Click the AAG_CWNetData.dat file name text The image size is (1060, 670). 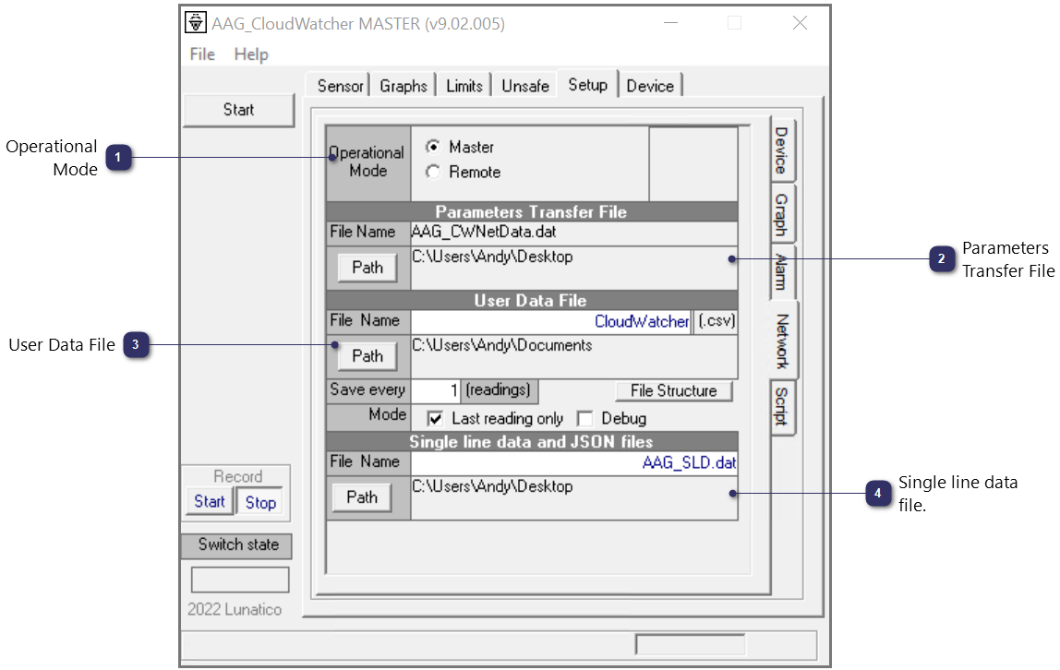[x=484, y=232]
